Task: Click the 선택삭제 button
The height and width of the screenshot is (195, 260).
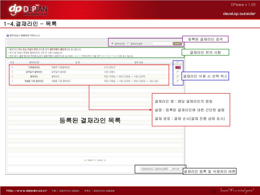Action: click(175, 169)
